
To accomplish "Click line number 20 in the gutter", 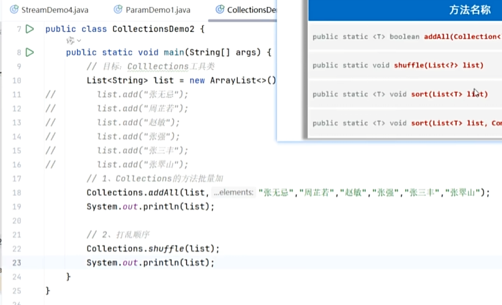I will coord(16,221).
